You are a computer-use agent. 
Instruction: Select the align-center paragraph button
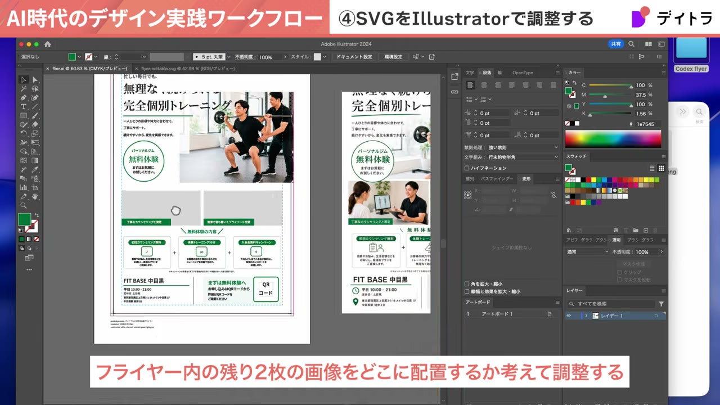[484, 85]
